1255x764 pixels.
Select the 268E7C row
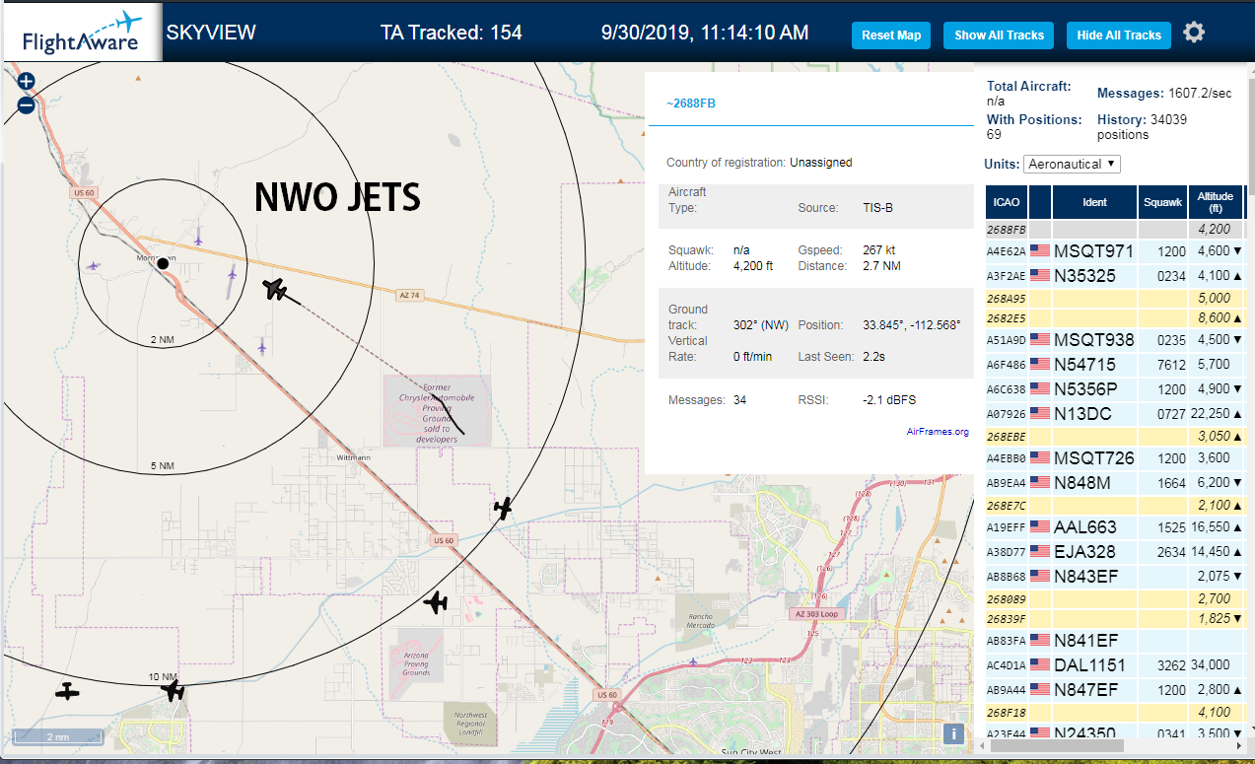[1114, 505]
